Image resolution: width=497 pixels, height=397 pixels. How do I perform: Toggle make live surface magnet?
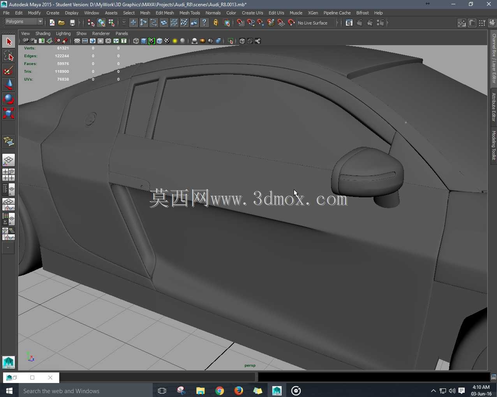click(291, 23)
